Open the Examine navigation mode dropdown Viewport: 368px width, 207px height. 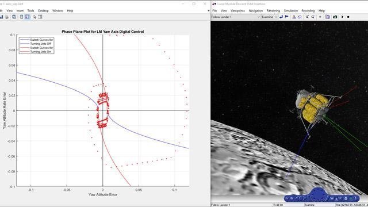click(270, 17)
